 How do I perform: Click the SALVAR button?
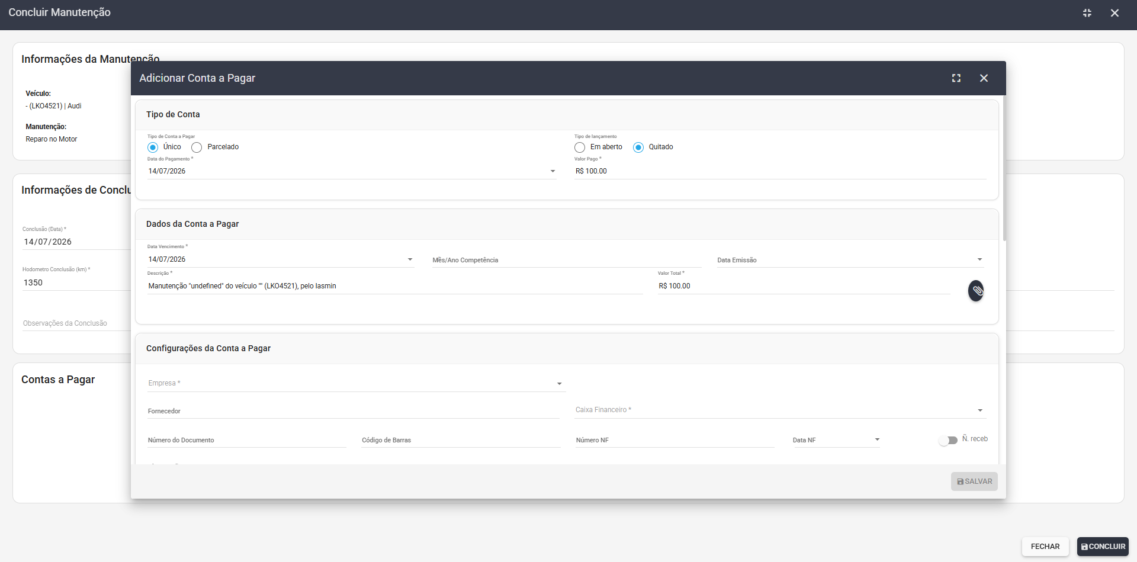click(x=974, y=481)
